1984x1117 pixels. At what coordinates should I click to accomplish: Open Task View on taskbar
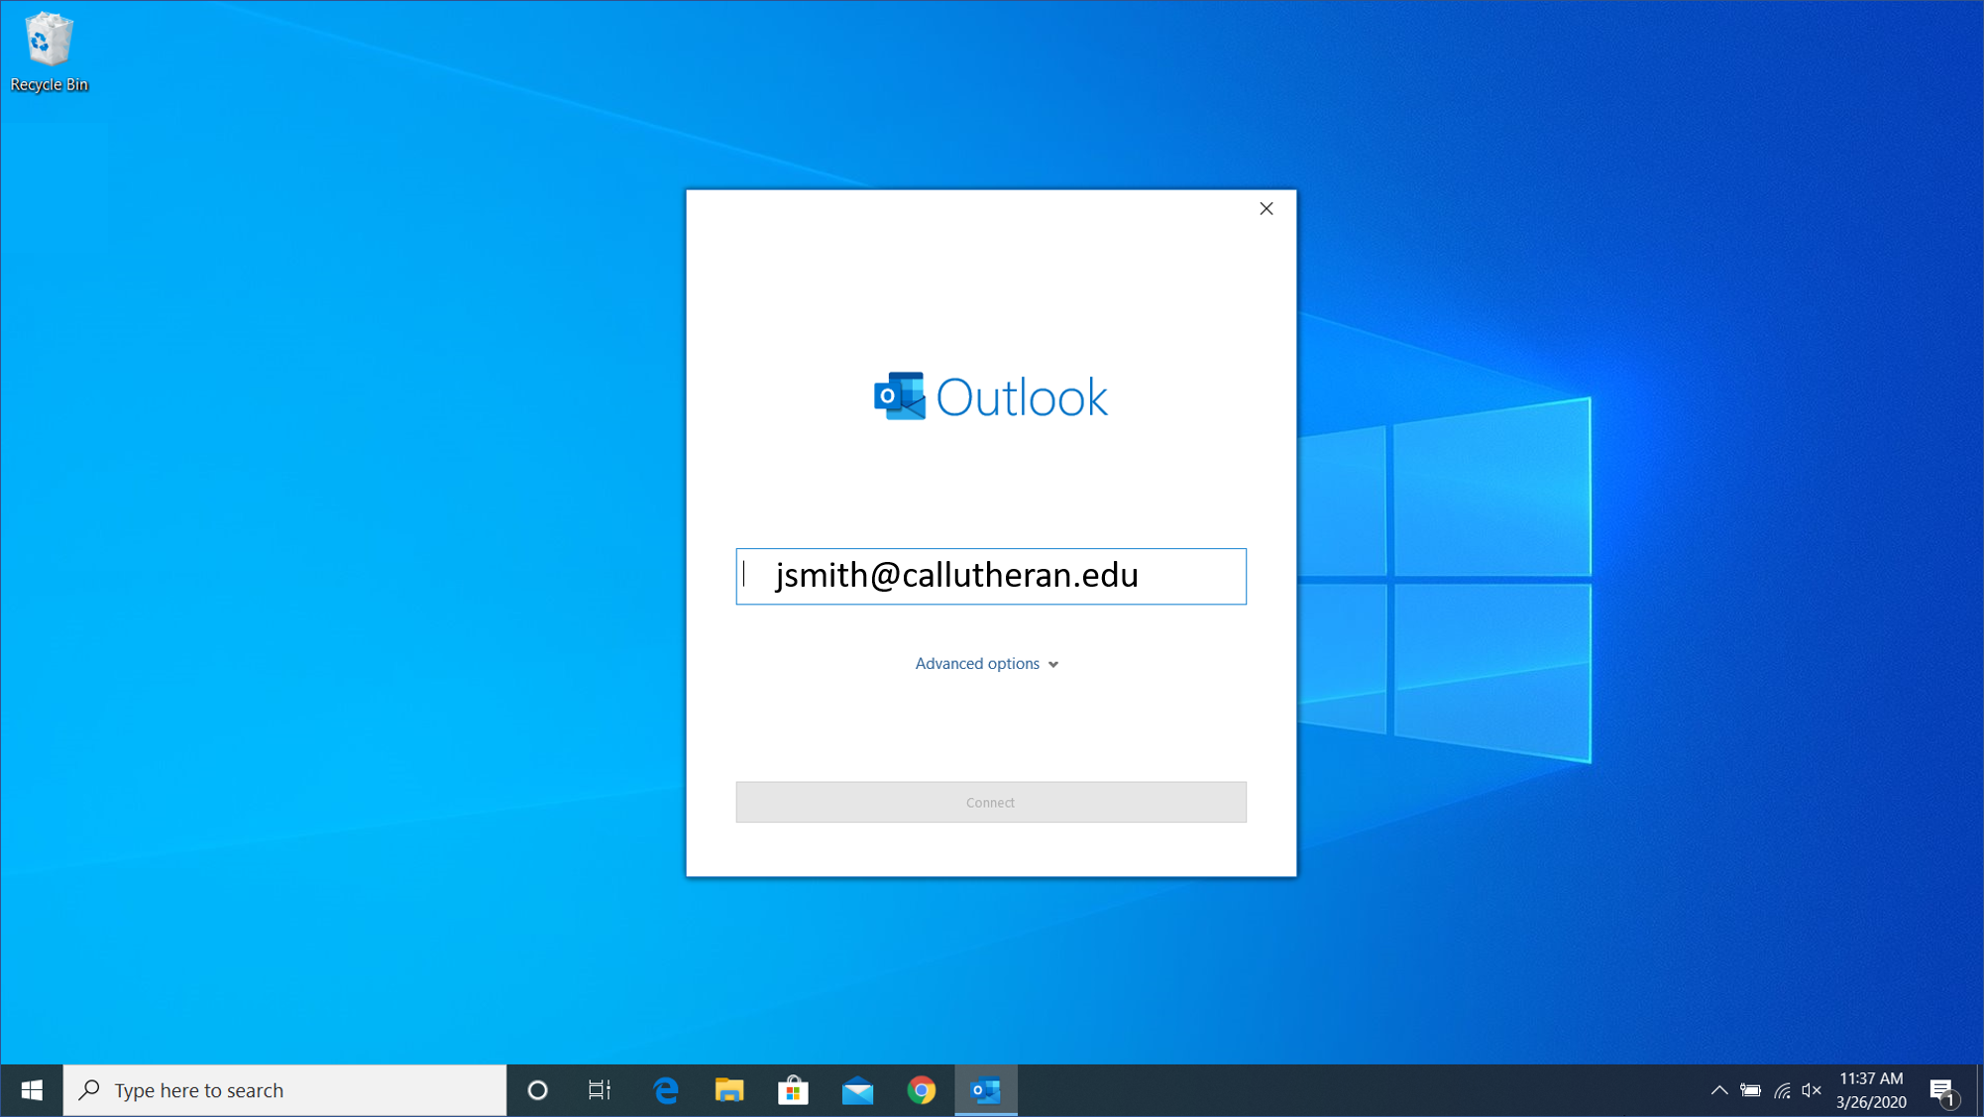click(600, 1090)
